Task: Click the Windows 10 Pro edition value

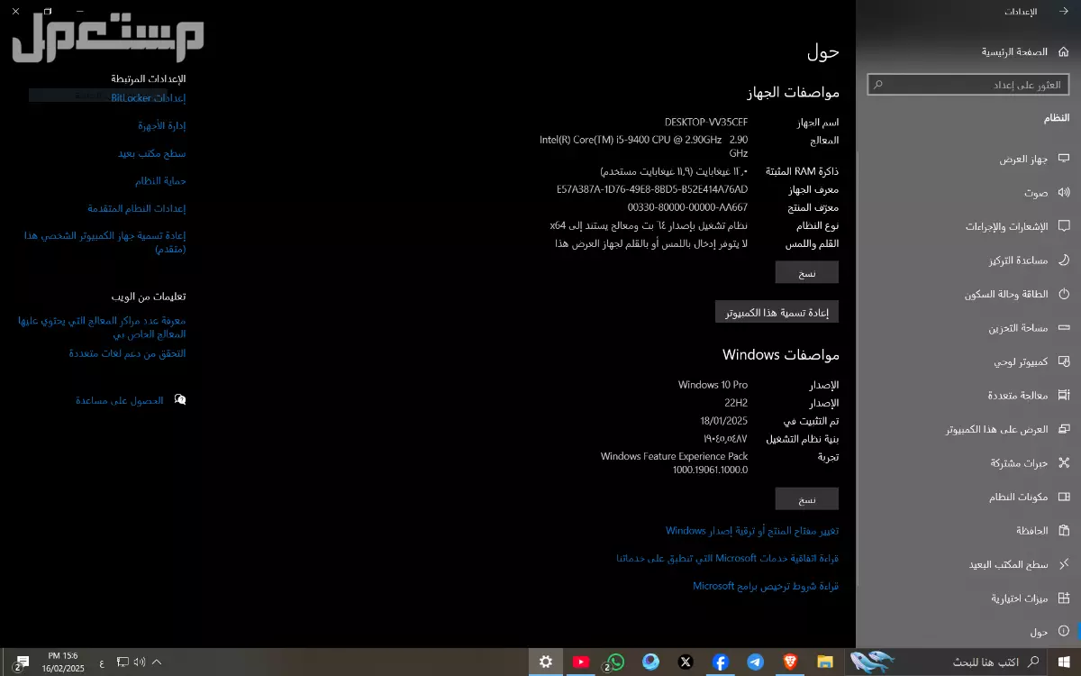Action: click(x=713, y=385)
